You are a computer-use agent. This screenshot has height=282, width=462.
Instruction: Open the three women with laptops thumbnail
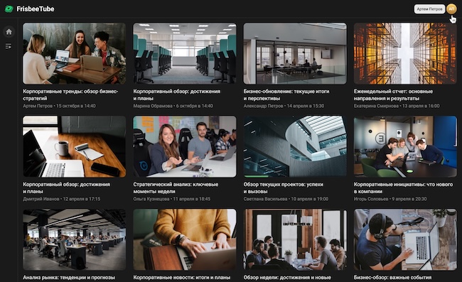(74, 53)
